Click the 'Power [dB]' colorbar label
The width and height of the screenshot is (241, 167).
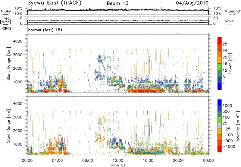click(230, 64)
